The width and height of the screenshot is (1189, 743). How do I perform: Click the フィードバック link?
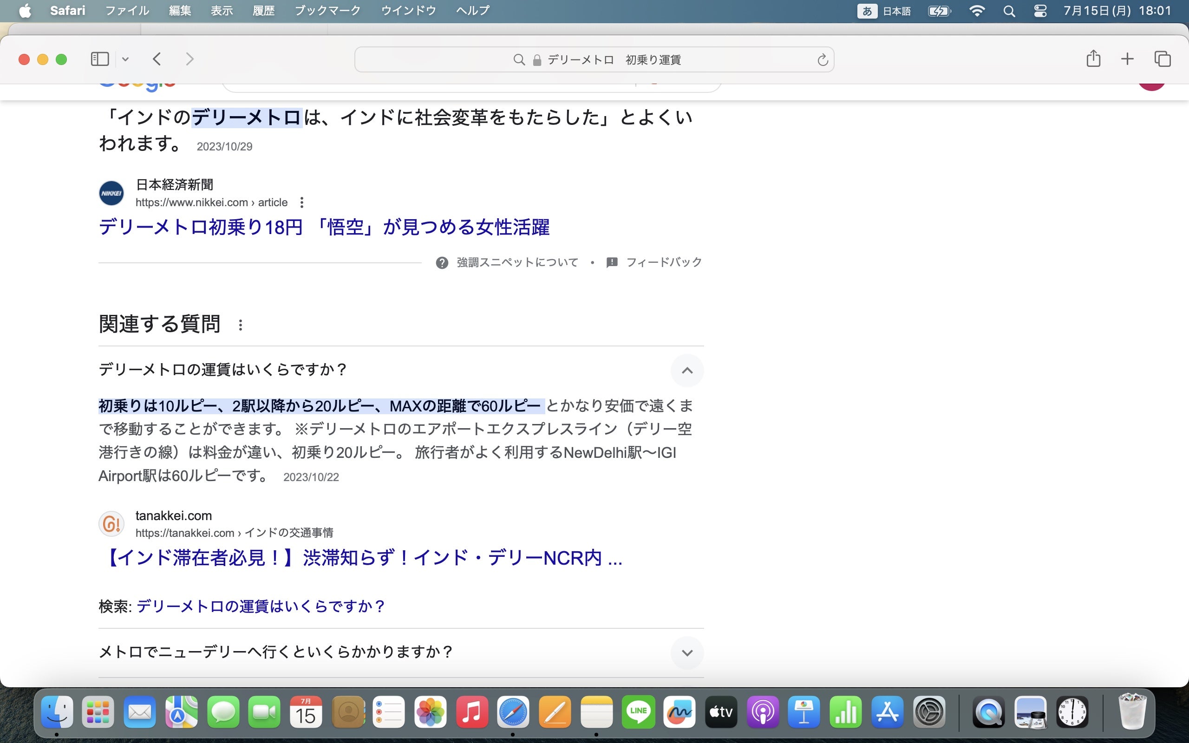pos(663,262)
